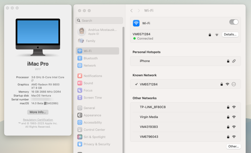
Task: Open Sound settings
Action: [97, 83]
